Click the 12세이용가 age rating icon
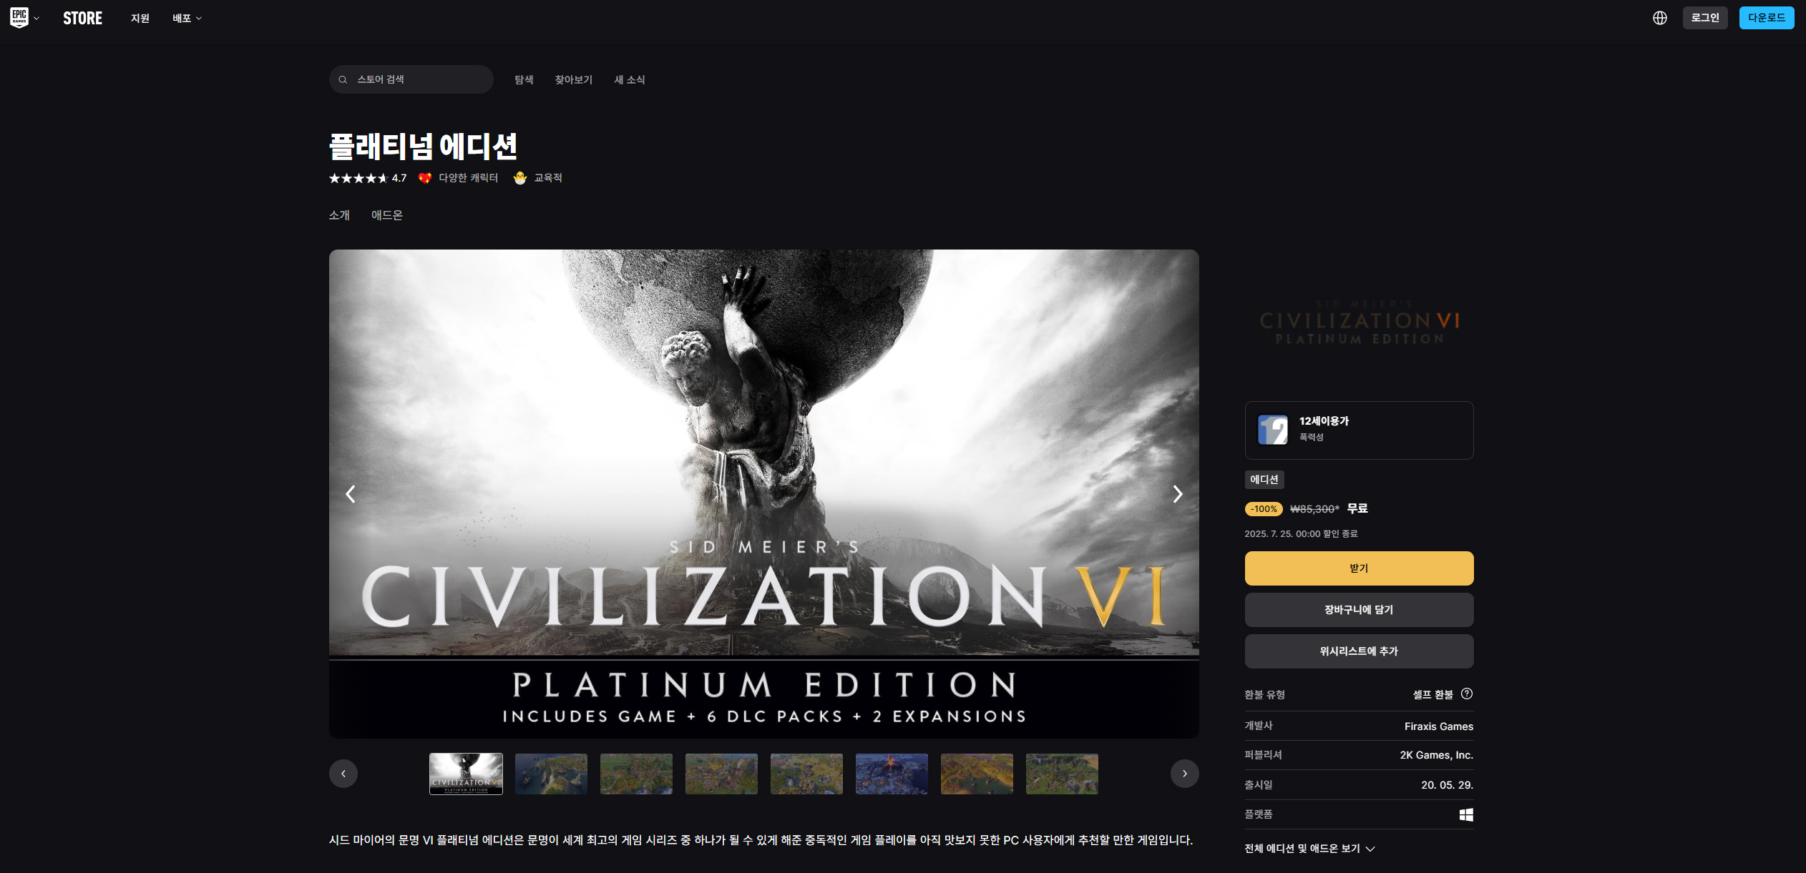 coord(1272,430)
